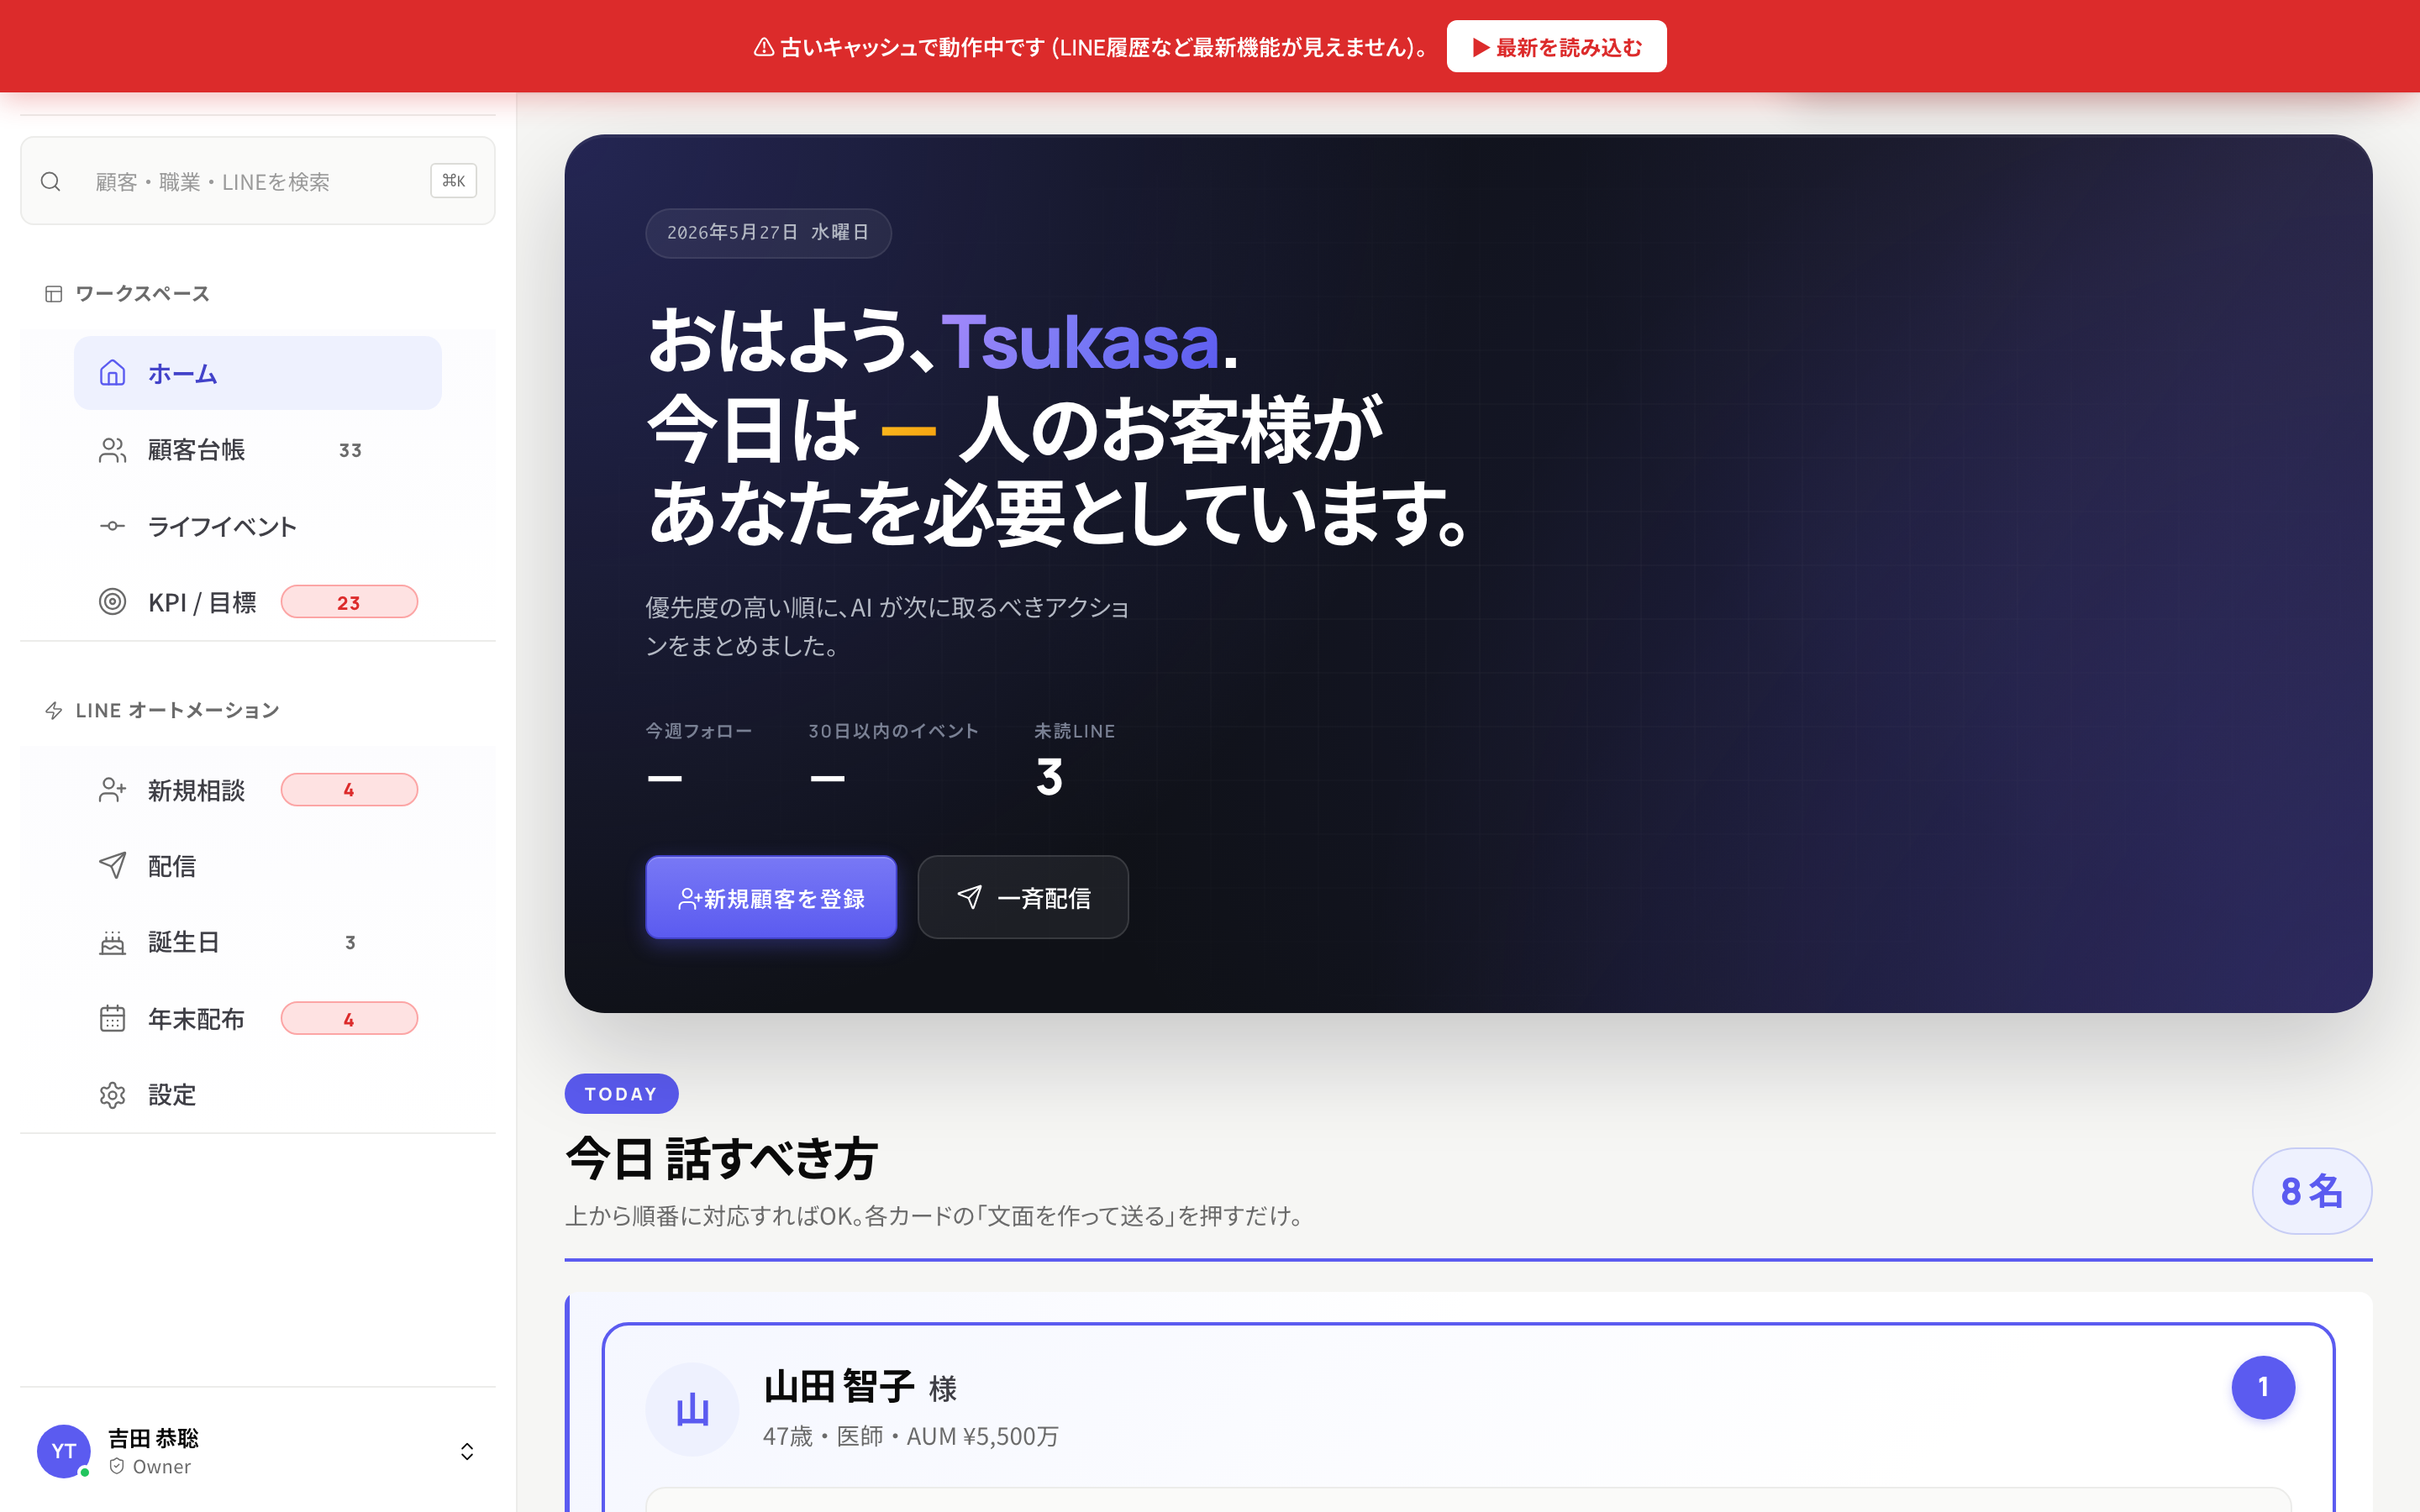Click the 4 badge next to 年末配布

[x=349, y=1019]
